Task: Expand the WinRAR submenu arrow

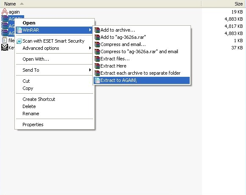Action: point(90,30)
